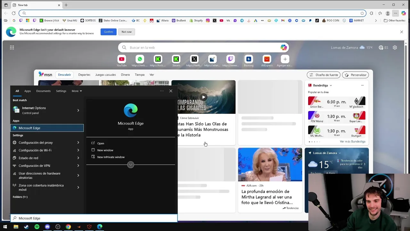This screenshot has height=231, width=410.
Task: Switch to MSN Juegos casuales tab
Action: tap(105, 75)
